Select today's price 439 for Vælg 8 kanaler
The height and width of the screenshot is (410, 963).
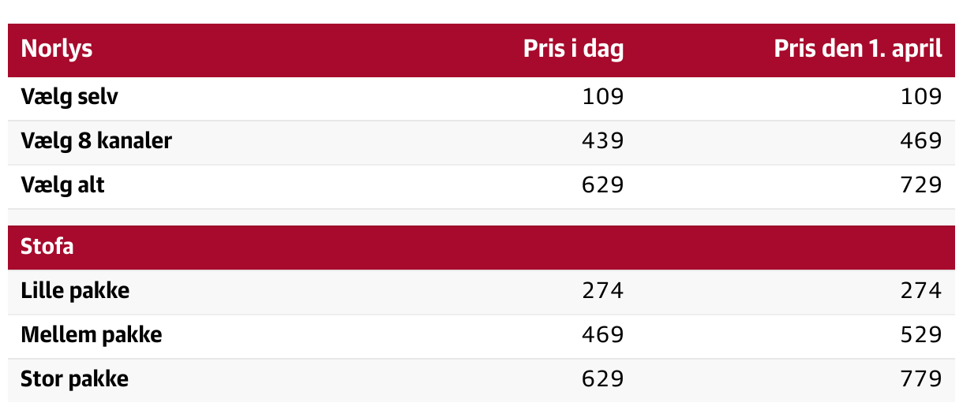[x=603, y=142]
